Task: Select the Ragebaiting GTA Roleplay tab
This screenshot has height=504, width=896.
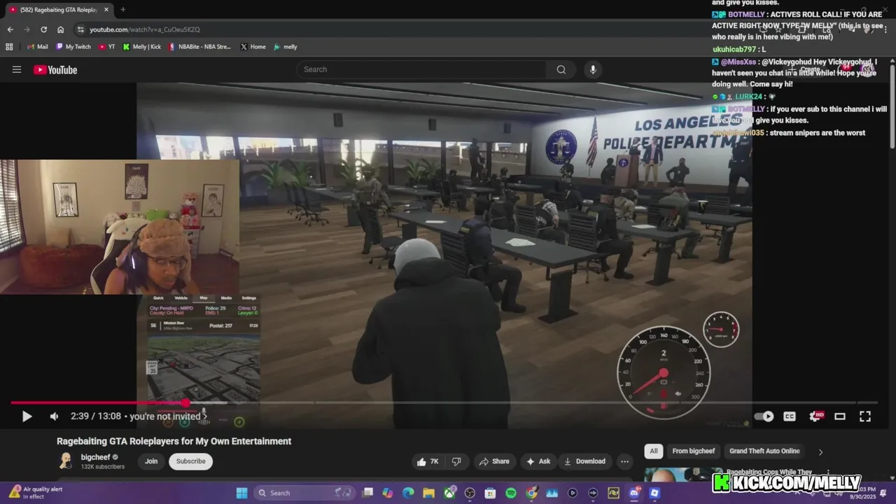Action: [x=59, y=10]
